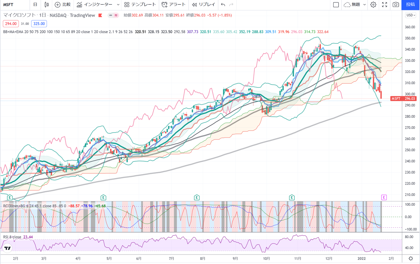Toggle the pink ≈ status indicator
This screenshot has height=264, width=420.
pyautogui.click(x=116, y=15)
